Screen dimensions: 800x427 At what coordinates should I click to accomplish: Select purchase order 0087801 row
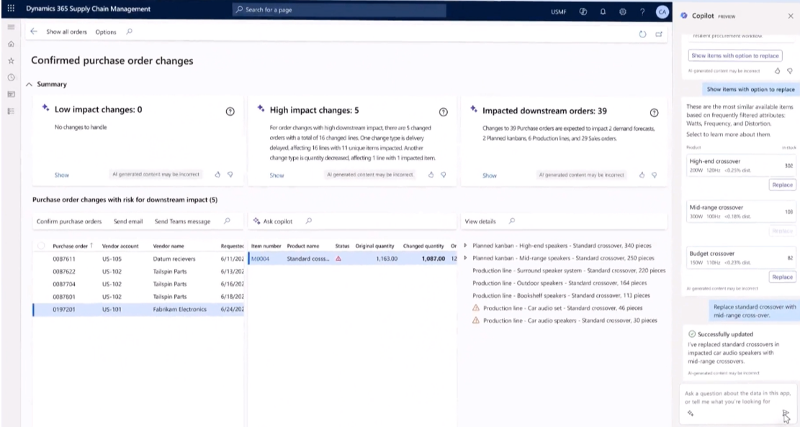pyautogui.click(x=138, y=297)
